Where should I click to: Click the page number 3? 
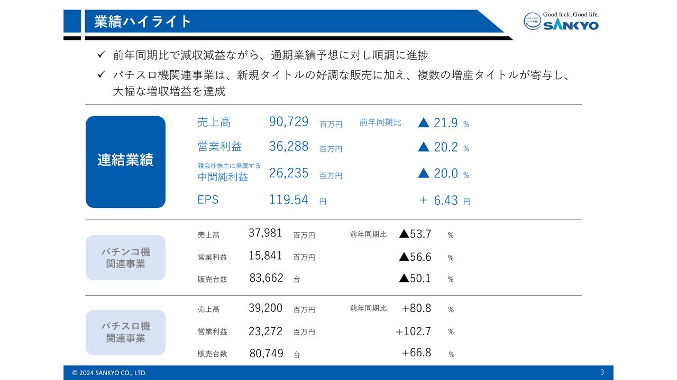coord(602,372)
